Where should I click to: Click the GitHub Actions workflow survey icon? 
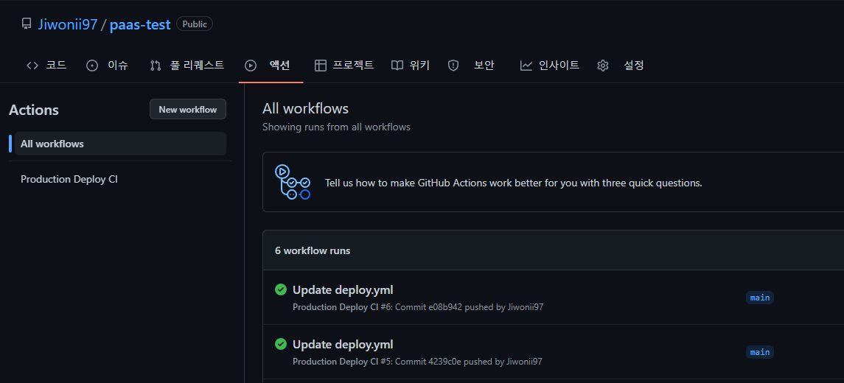293,182
